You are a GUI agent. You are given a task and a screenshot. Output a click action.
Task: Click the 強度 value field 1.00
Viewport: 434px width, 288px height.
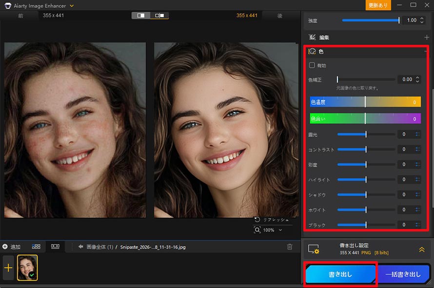pos(412,20)
